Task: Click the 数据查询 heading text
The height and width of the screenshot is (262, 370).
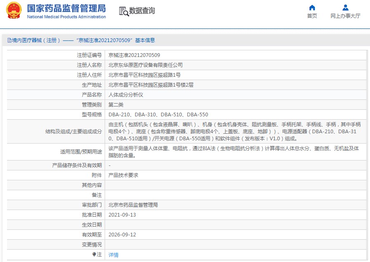Action: coord(142,11)
